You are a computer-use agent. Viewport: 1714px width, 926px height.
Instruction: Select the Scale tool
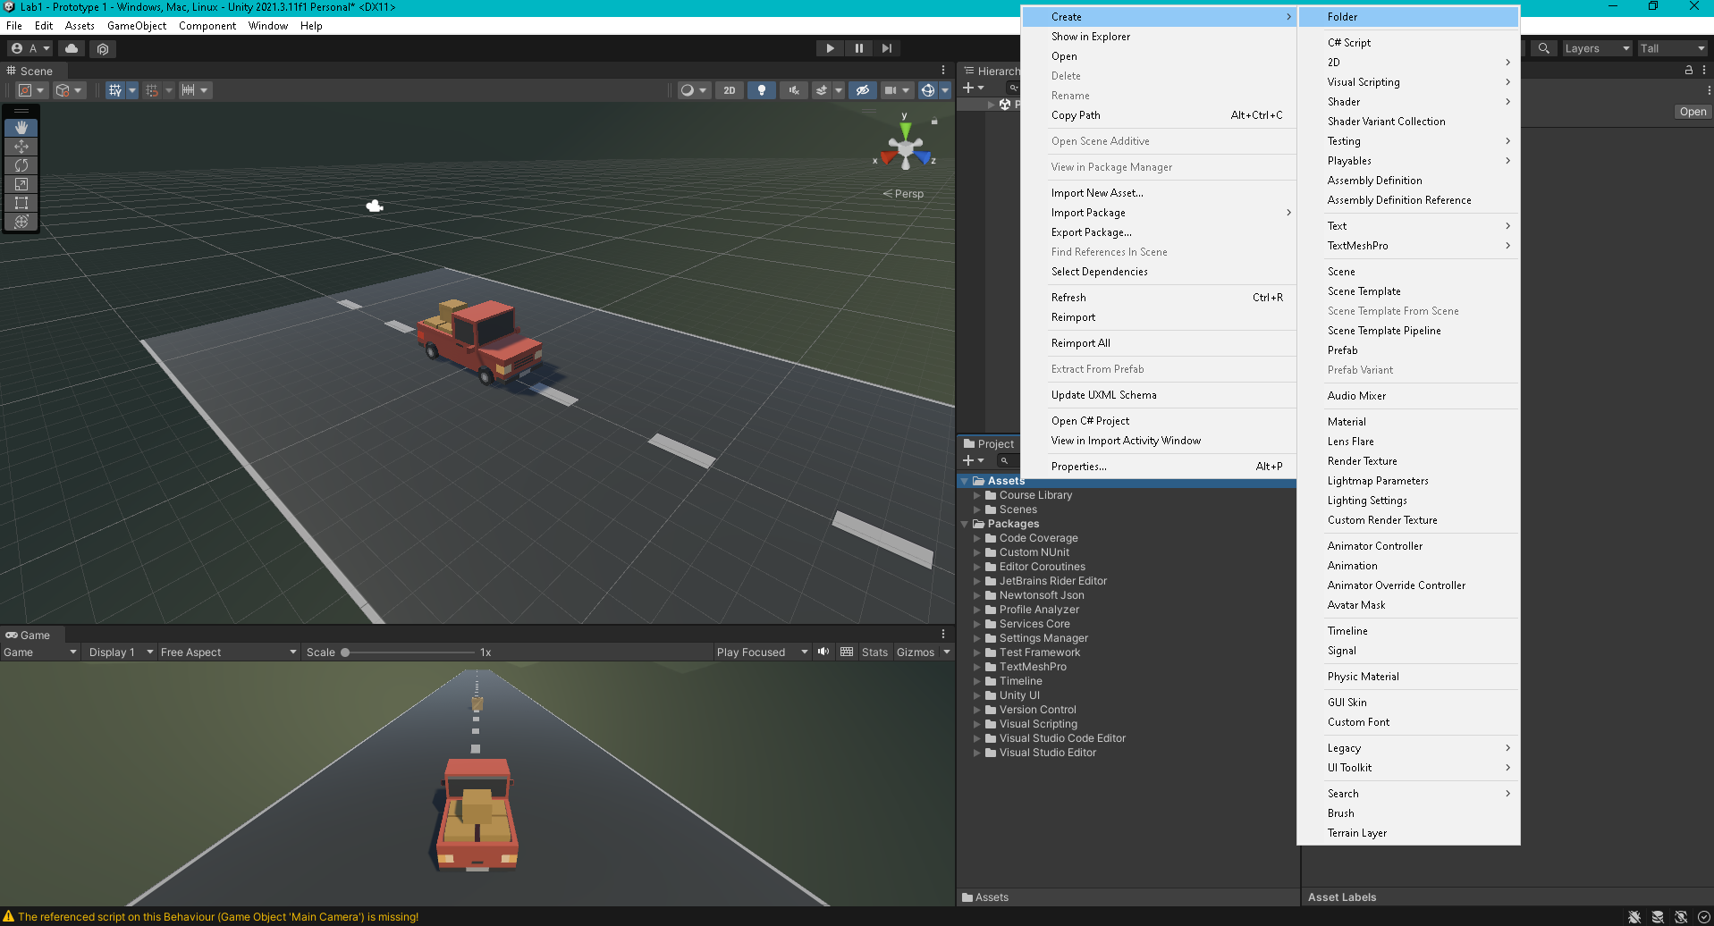point(21,184)
